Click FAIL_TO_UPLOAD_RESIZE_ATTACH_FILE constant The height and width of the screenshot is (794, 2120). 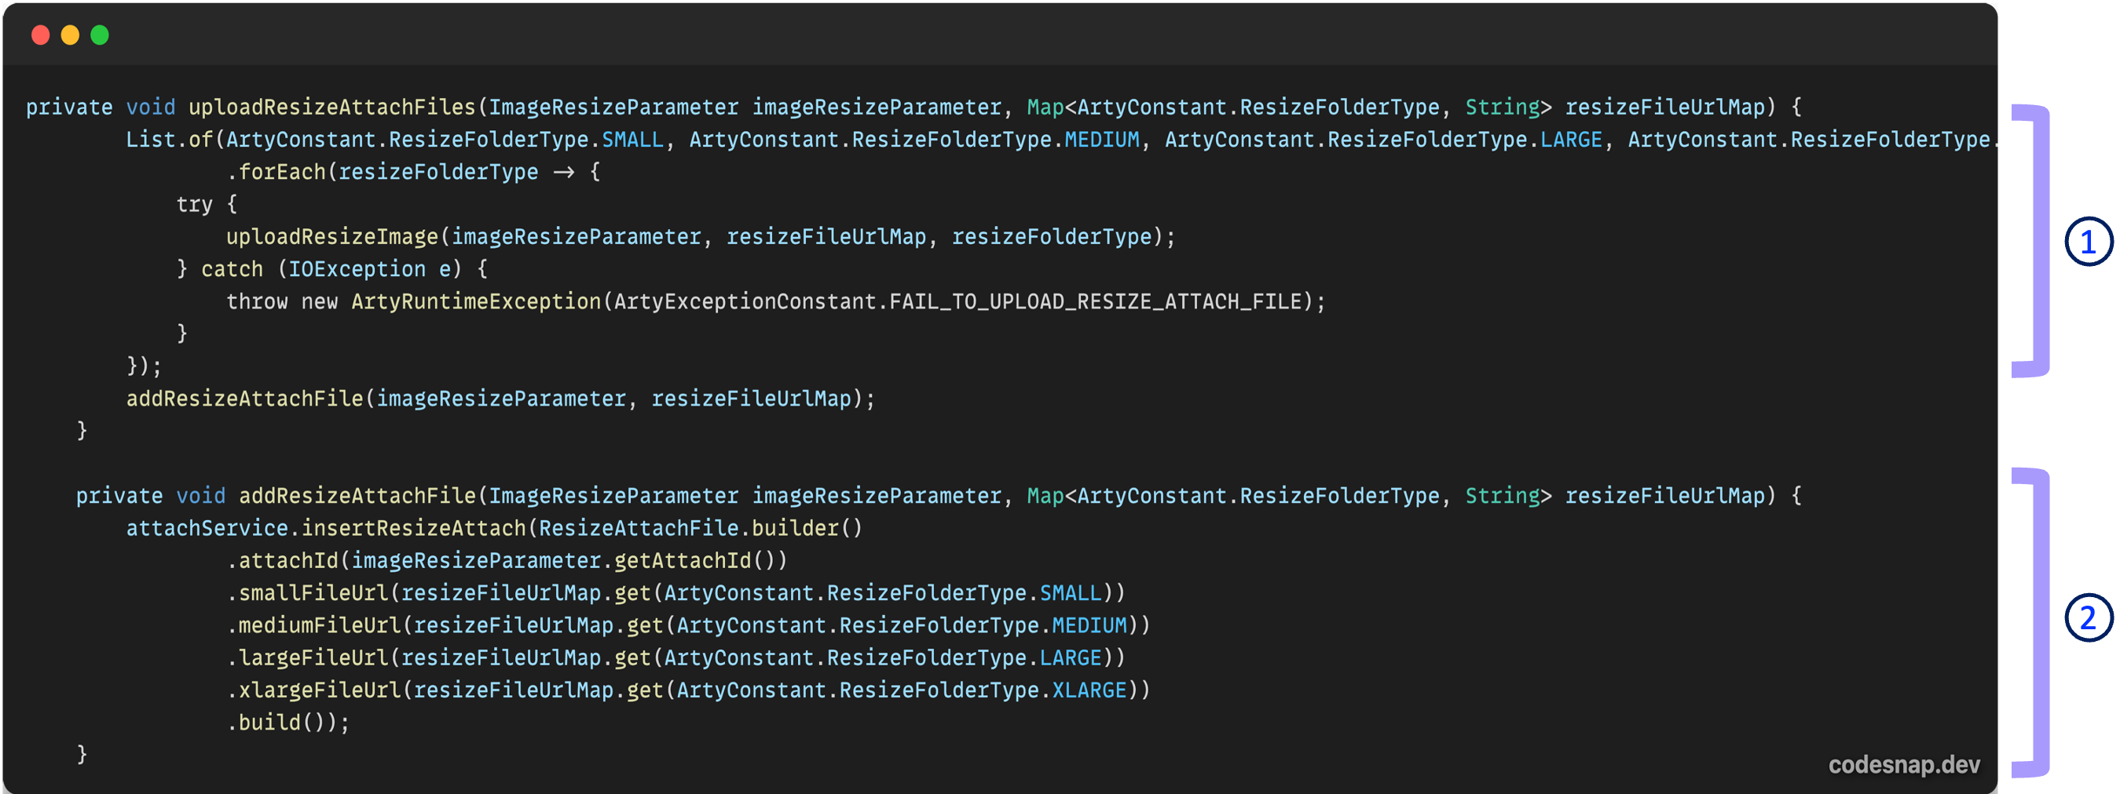1097,301
